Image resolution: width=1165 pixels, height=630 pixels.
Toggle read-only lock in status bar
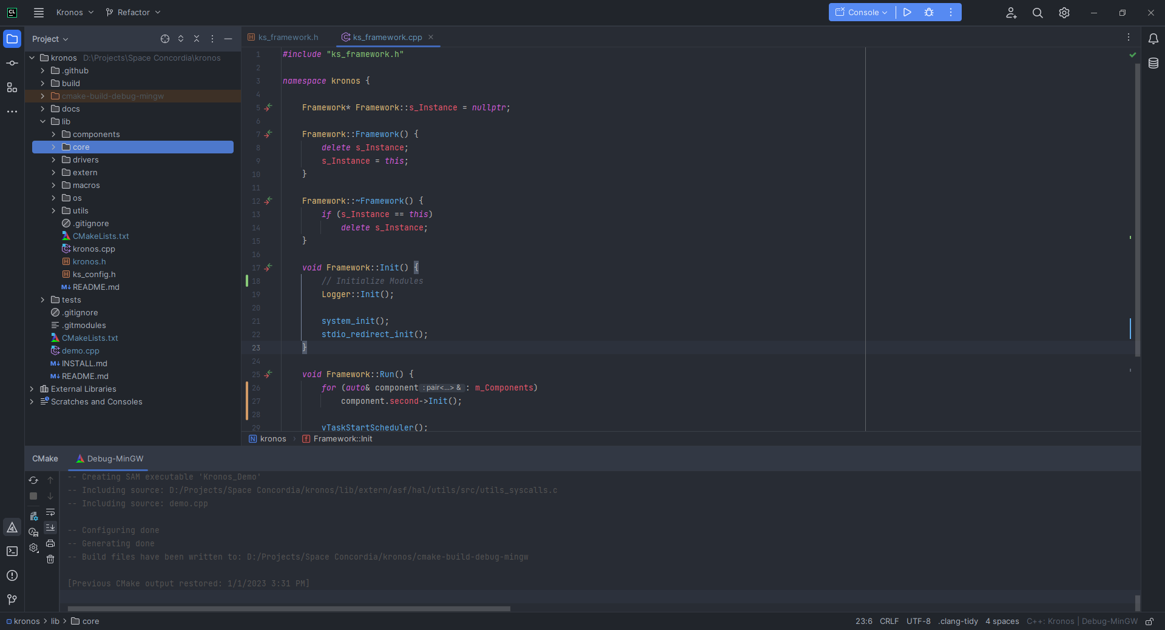pyautogui.click(x=1149, y=622)
